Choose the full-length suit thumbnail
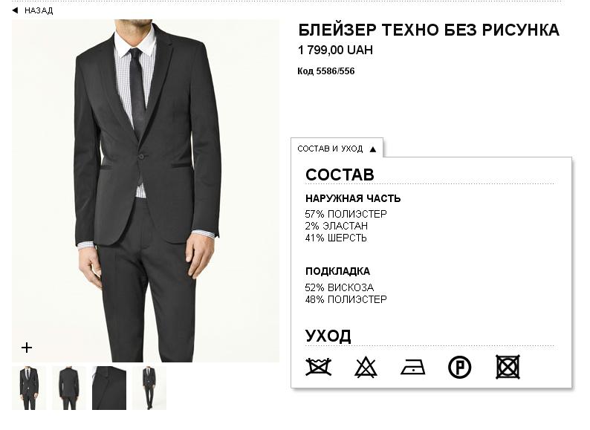The image size is (590, 430). (x=149, y=388)
